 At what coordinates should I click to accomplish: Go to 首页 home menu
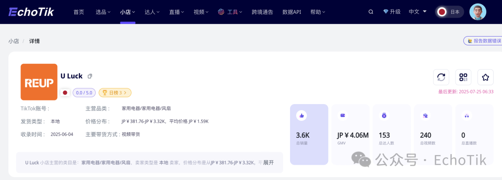(79, 12)
